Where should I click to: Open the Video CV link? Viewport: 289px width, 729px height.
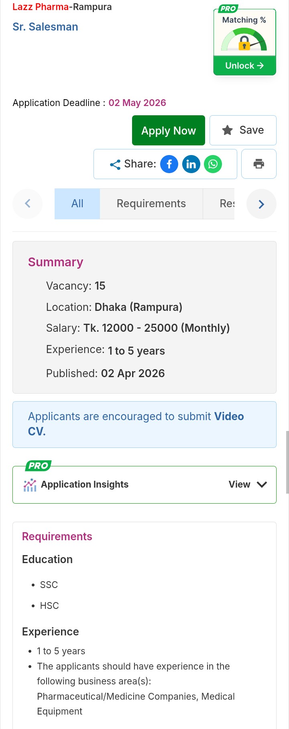[x=229, y=417]
